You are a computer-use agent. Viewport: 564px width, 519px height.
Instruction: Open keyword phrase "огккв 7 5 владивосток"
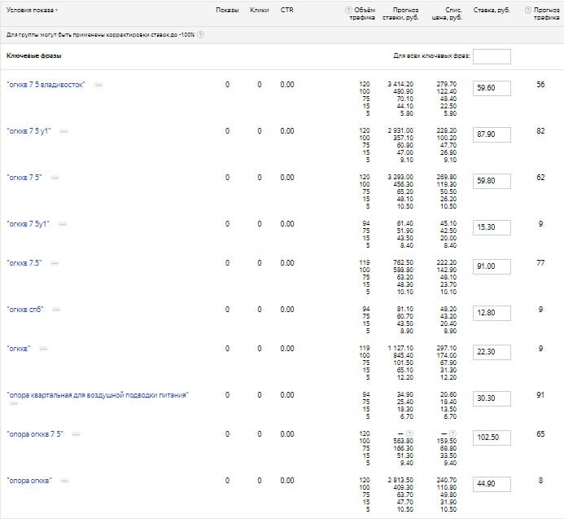pyautogui.click(x=46, y=85)
